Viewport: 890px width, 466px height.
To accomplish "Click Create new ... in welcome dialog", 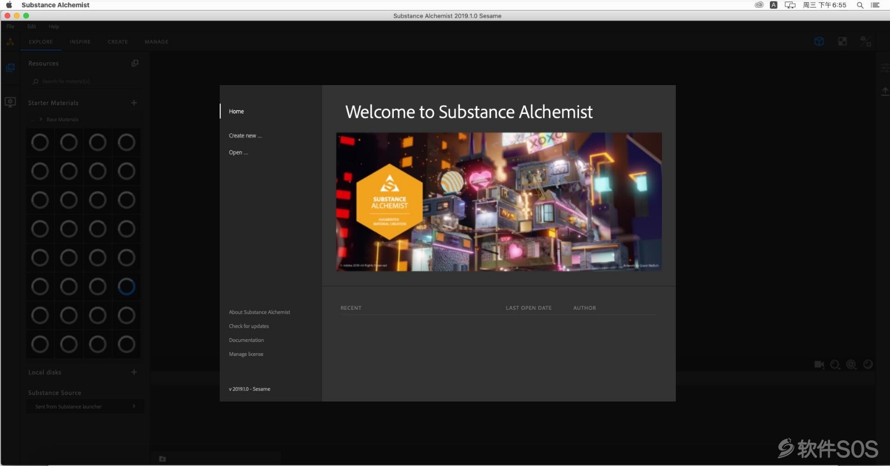I will click(245, 136).
